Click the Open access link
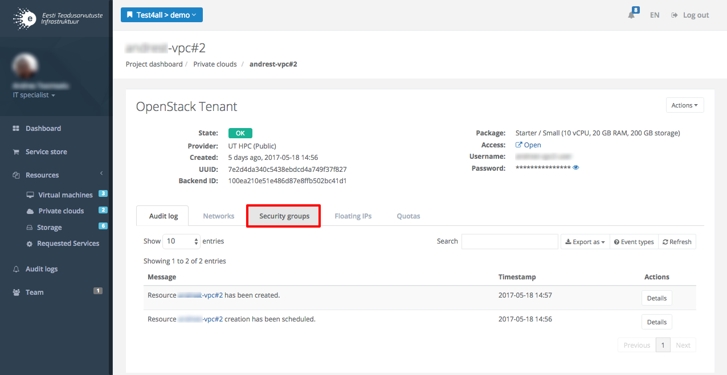Viewport: 727px width, 375px height. [533, 145]
